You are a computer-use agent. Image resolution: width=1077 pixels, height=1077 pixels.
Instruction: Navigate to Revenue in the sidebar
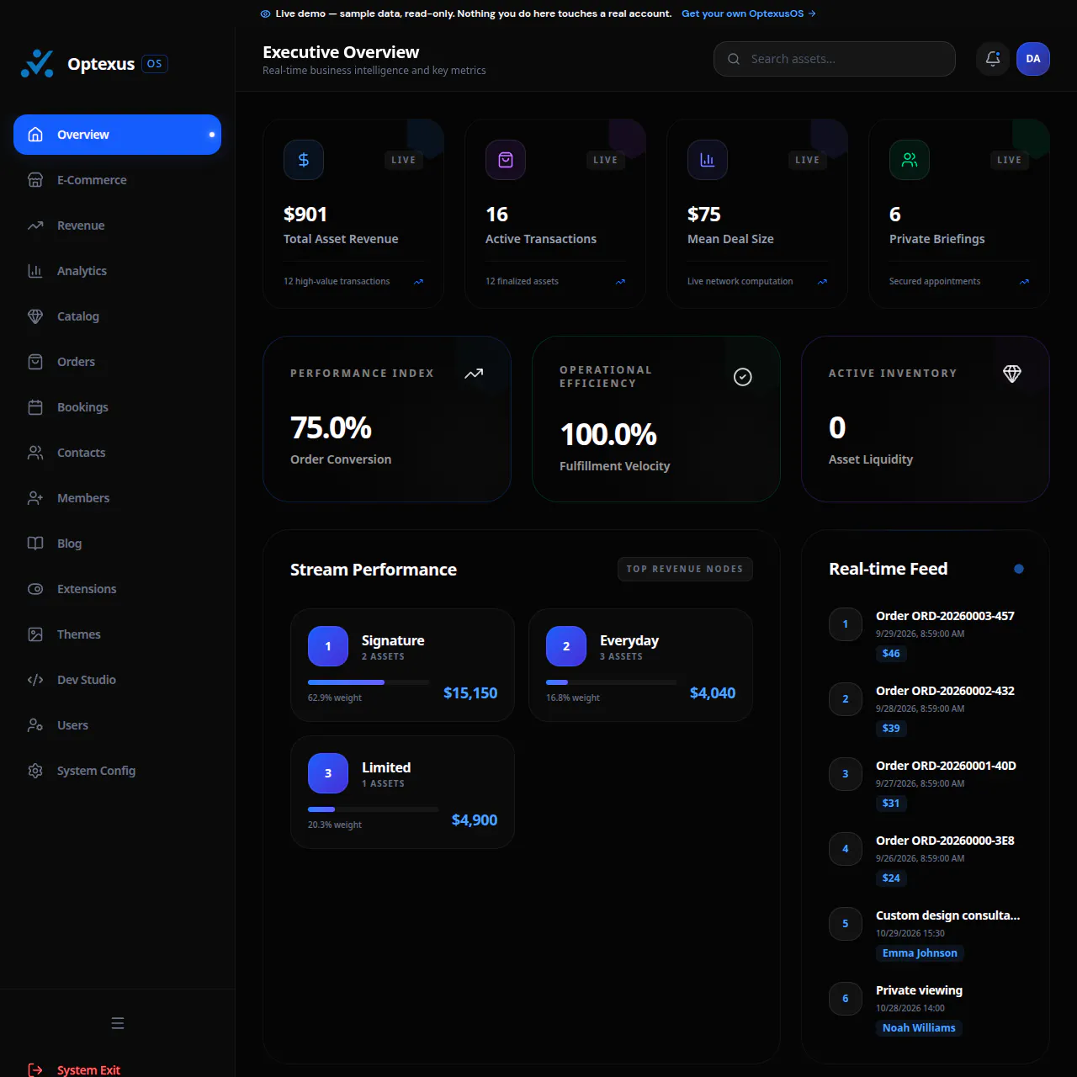[x=118, y=225]
